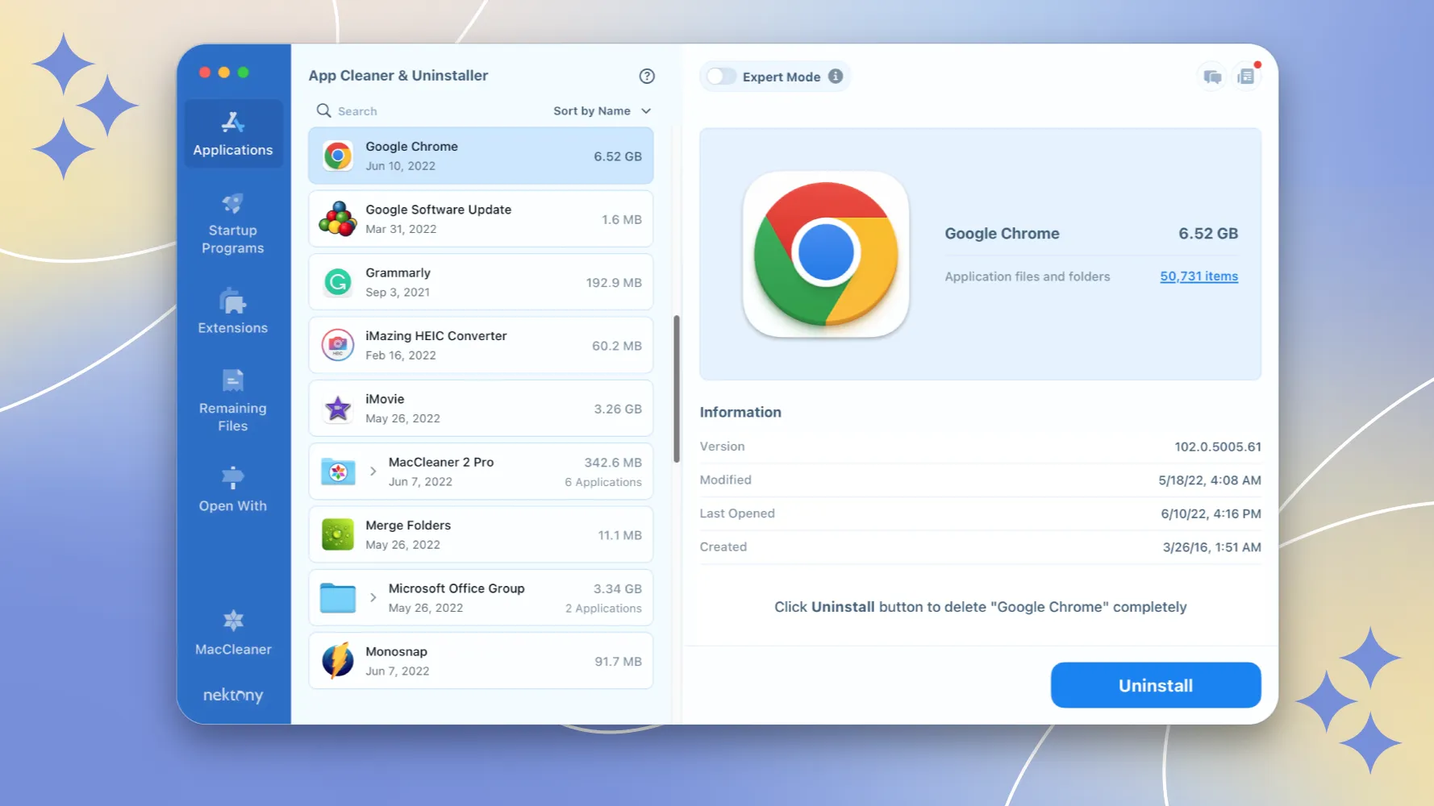Click the '6 Applications' label

pos(603,482)
